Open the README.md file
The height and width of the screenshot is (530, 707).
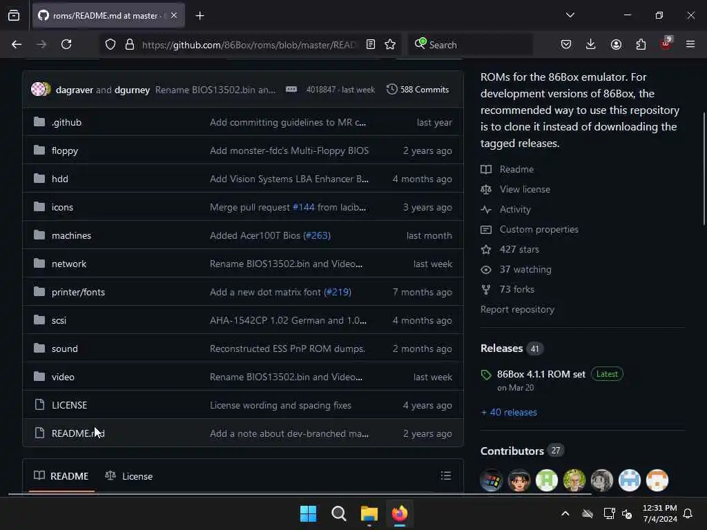(x=78, y=433)
